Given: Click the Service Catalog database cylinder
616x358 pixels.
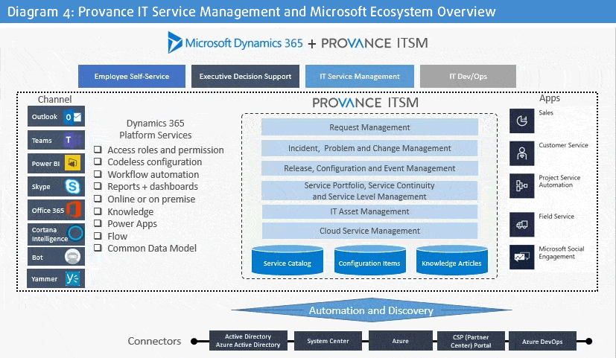Looking at the screenshot, I should point(288,260).
